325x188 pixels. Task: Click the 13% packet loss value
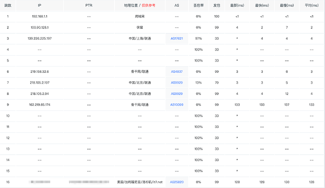[x=198, y=83]
